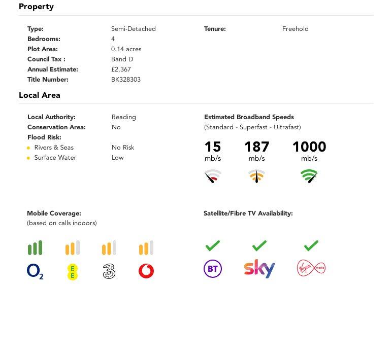392x359 pixels.
Task: Click the Annual Estimate £2,367 value
Action: (121, 69)
